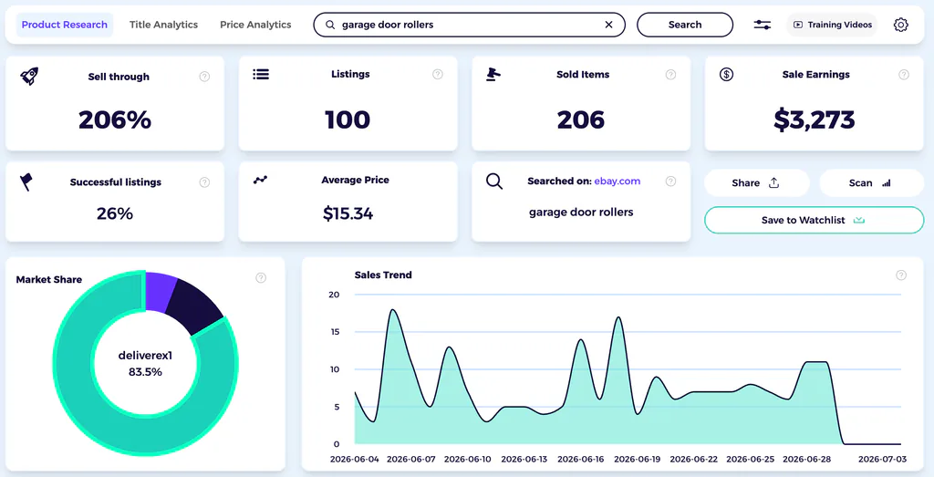Screen dimensions: 934x477
Task: Click the Sale Earnings help icon
Action: click(904, 75)
